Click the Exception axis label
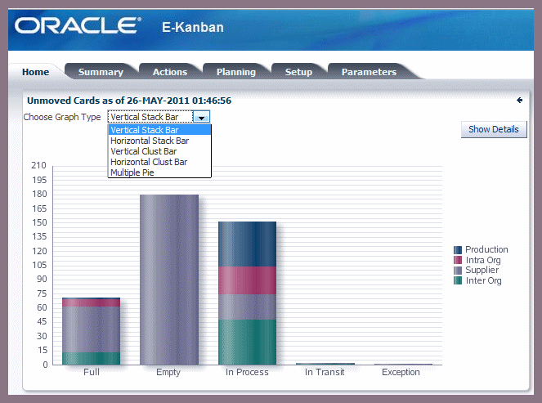This screenshot has width=542, height=403. (401, 373)
